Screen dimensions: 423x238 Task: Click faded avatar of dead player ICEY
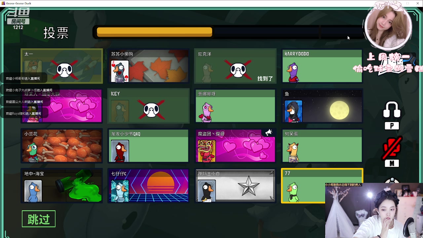click(x=120, y=111)
